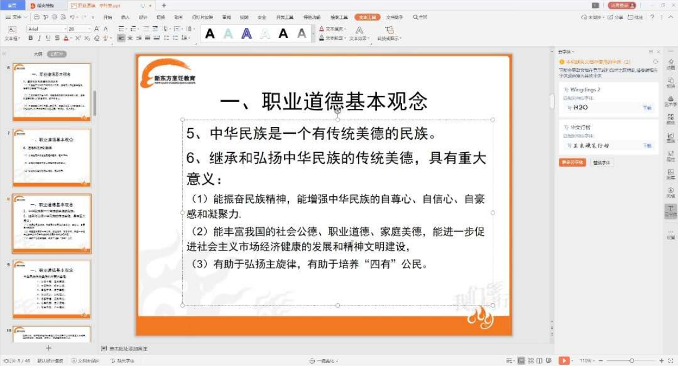The image size is (678, 366).
Task: Decrease font size with smaller A icon
Action: click(x=106, y=29)
